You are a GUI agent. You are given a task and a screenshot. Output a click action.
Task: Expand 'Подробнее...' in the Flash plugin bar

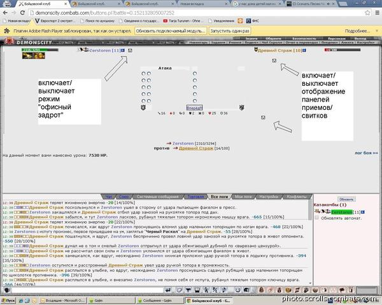(357, 30)
